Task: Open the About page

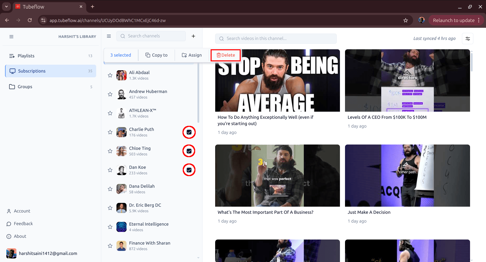Action: pos(20,236)
